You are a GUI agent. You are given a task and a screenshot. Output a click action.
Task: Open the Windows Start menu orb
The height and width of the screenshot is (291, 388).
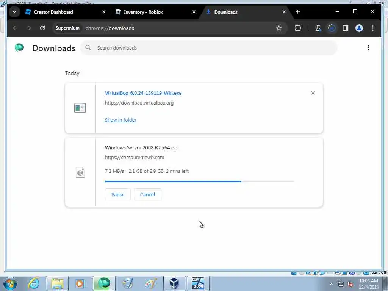click(x=10, y=283)
